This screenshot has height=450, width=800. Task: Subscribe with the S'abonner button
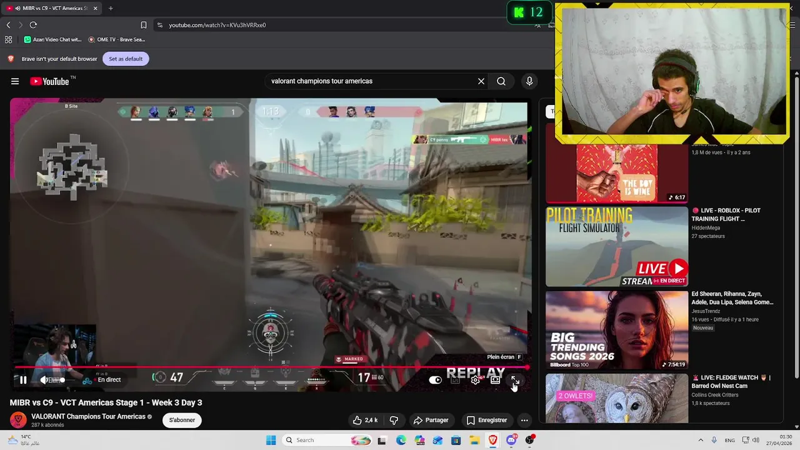[182, 420]
